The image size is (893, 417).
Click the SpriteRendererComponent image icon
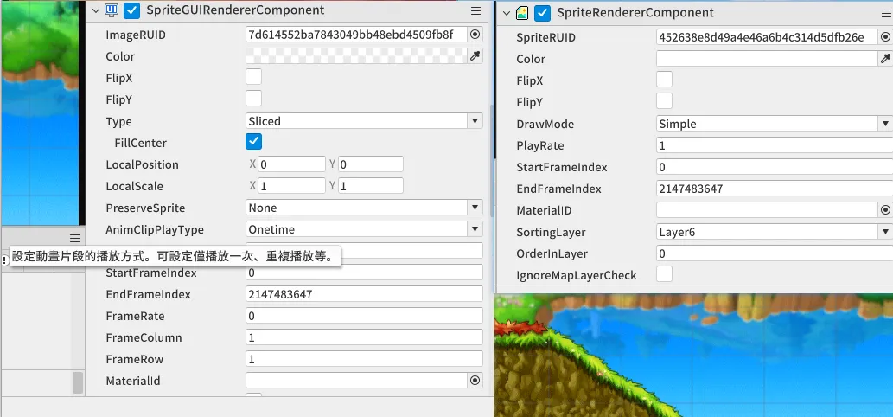(522, 12)
